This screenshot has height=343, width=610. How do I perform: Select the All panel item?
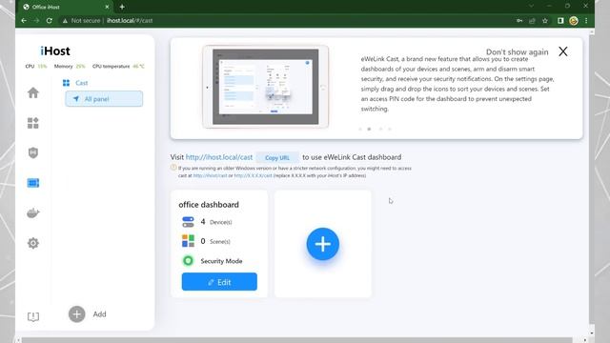pyautogui.click(x=104, y=99)
